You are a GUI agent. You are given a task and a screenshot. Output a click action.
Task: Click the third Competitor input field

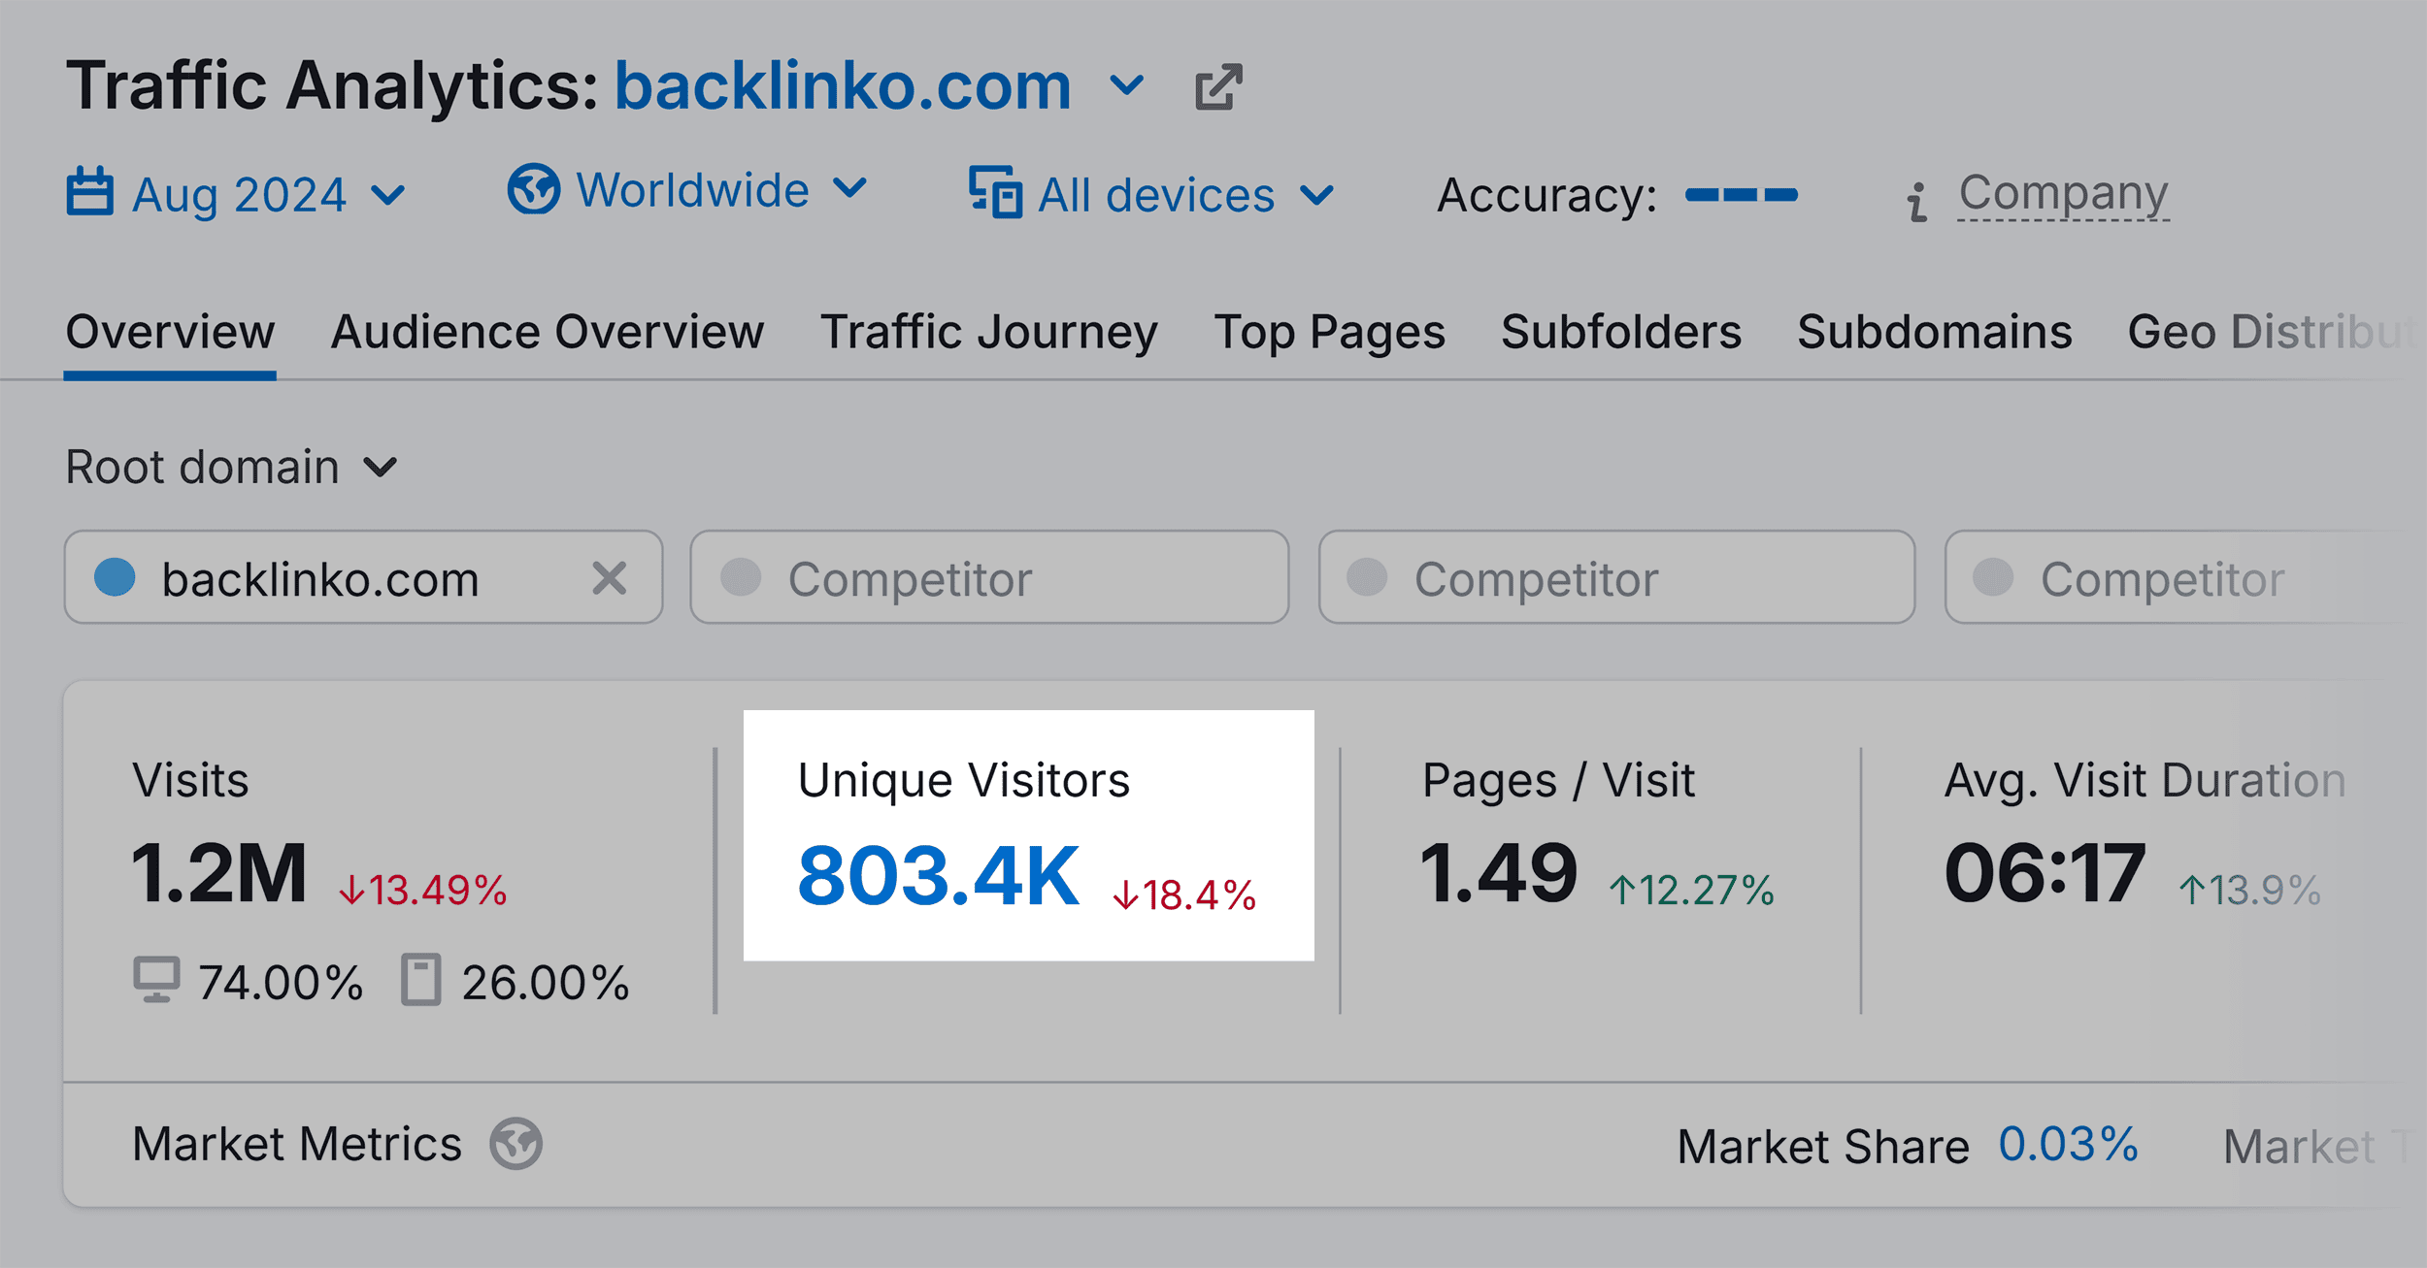coord(2186,577)
